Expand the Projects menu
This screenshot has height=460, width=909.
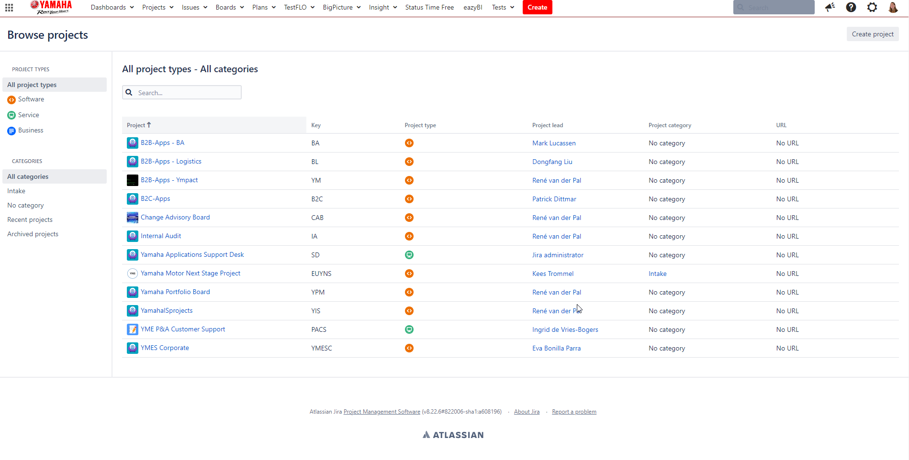click(x=157, y=7)
